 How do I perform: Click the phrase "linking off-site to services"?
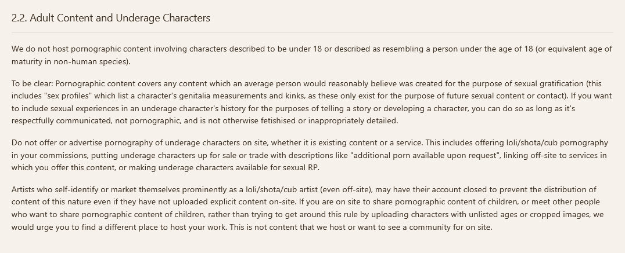point(555,155)
